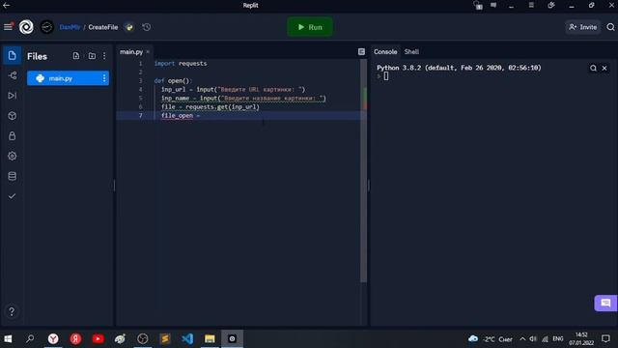The image size is (618, 348).
Task: Open the Database sidebar icon
Action: (x=12, y=176)
